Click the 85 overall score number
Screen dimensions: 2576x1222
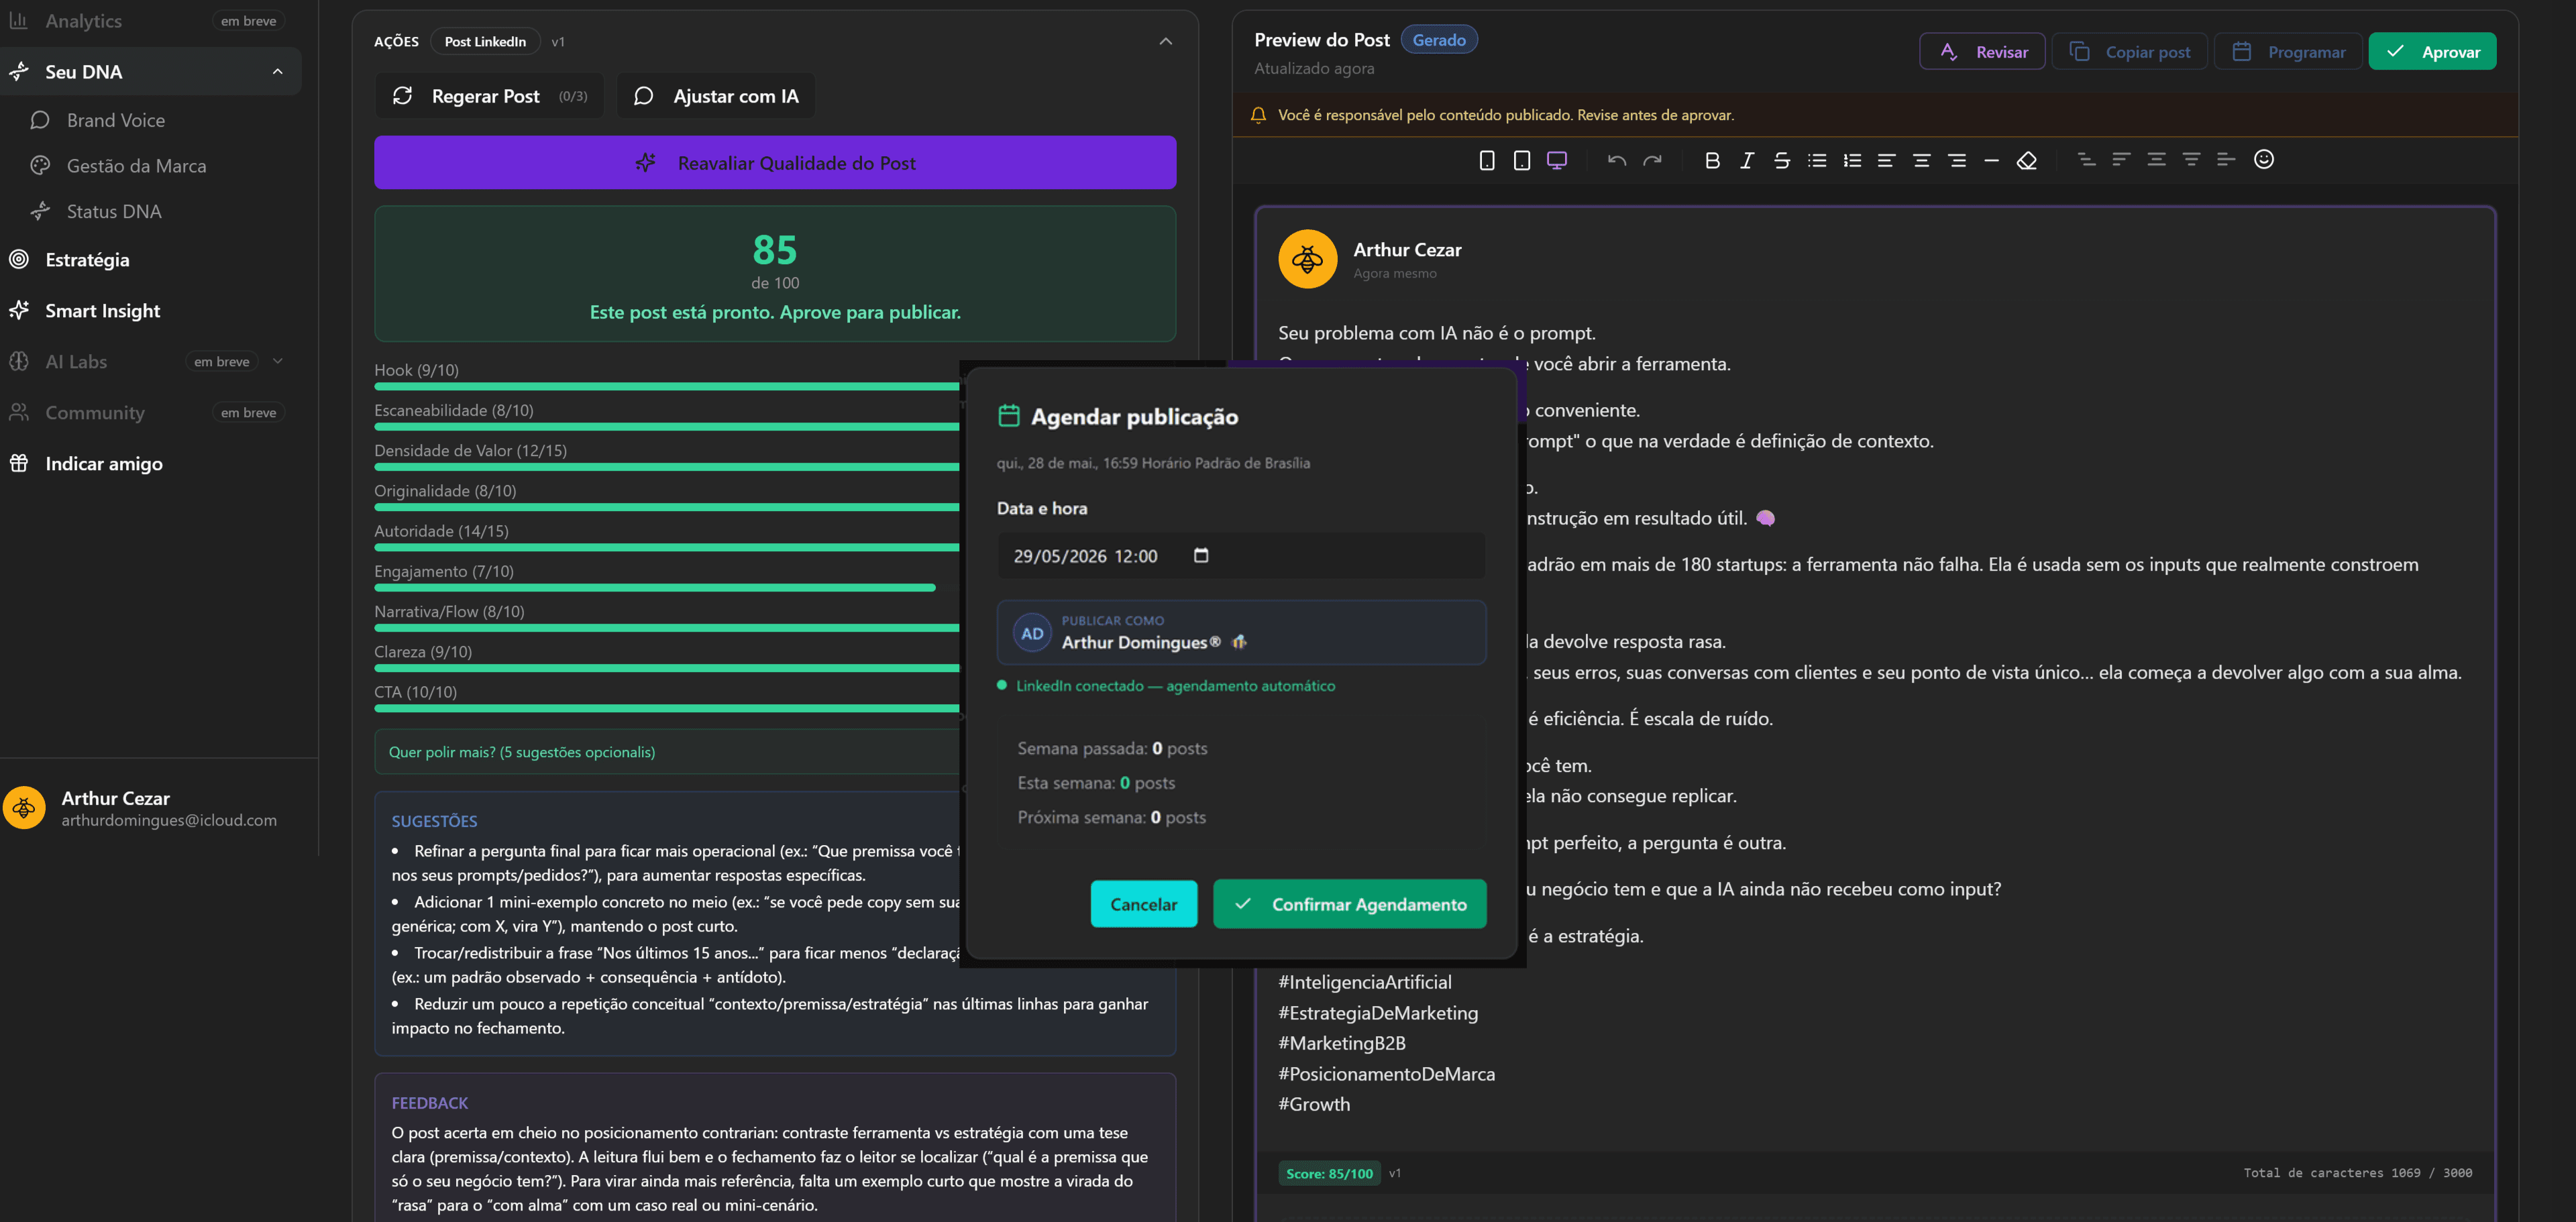click(775, 250)
